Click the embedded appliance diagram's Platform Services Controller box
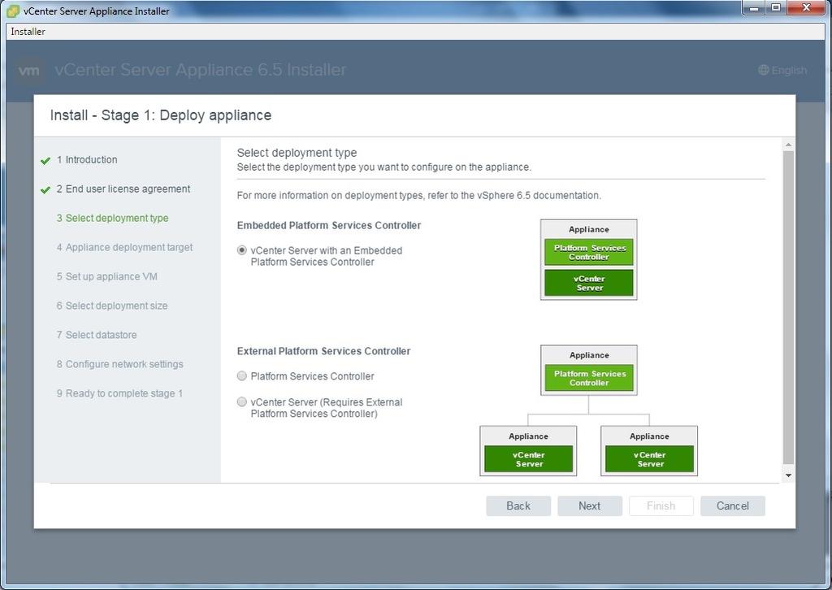Screen dimensions: 832x590 tap(589, 252)
